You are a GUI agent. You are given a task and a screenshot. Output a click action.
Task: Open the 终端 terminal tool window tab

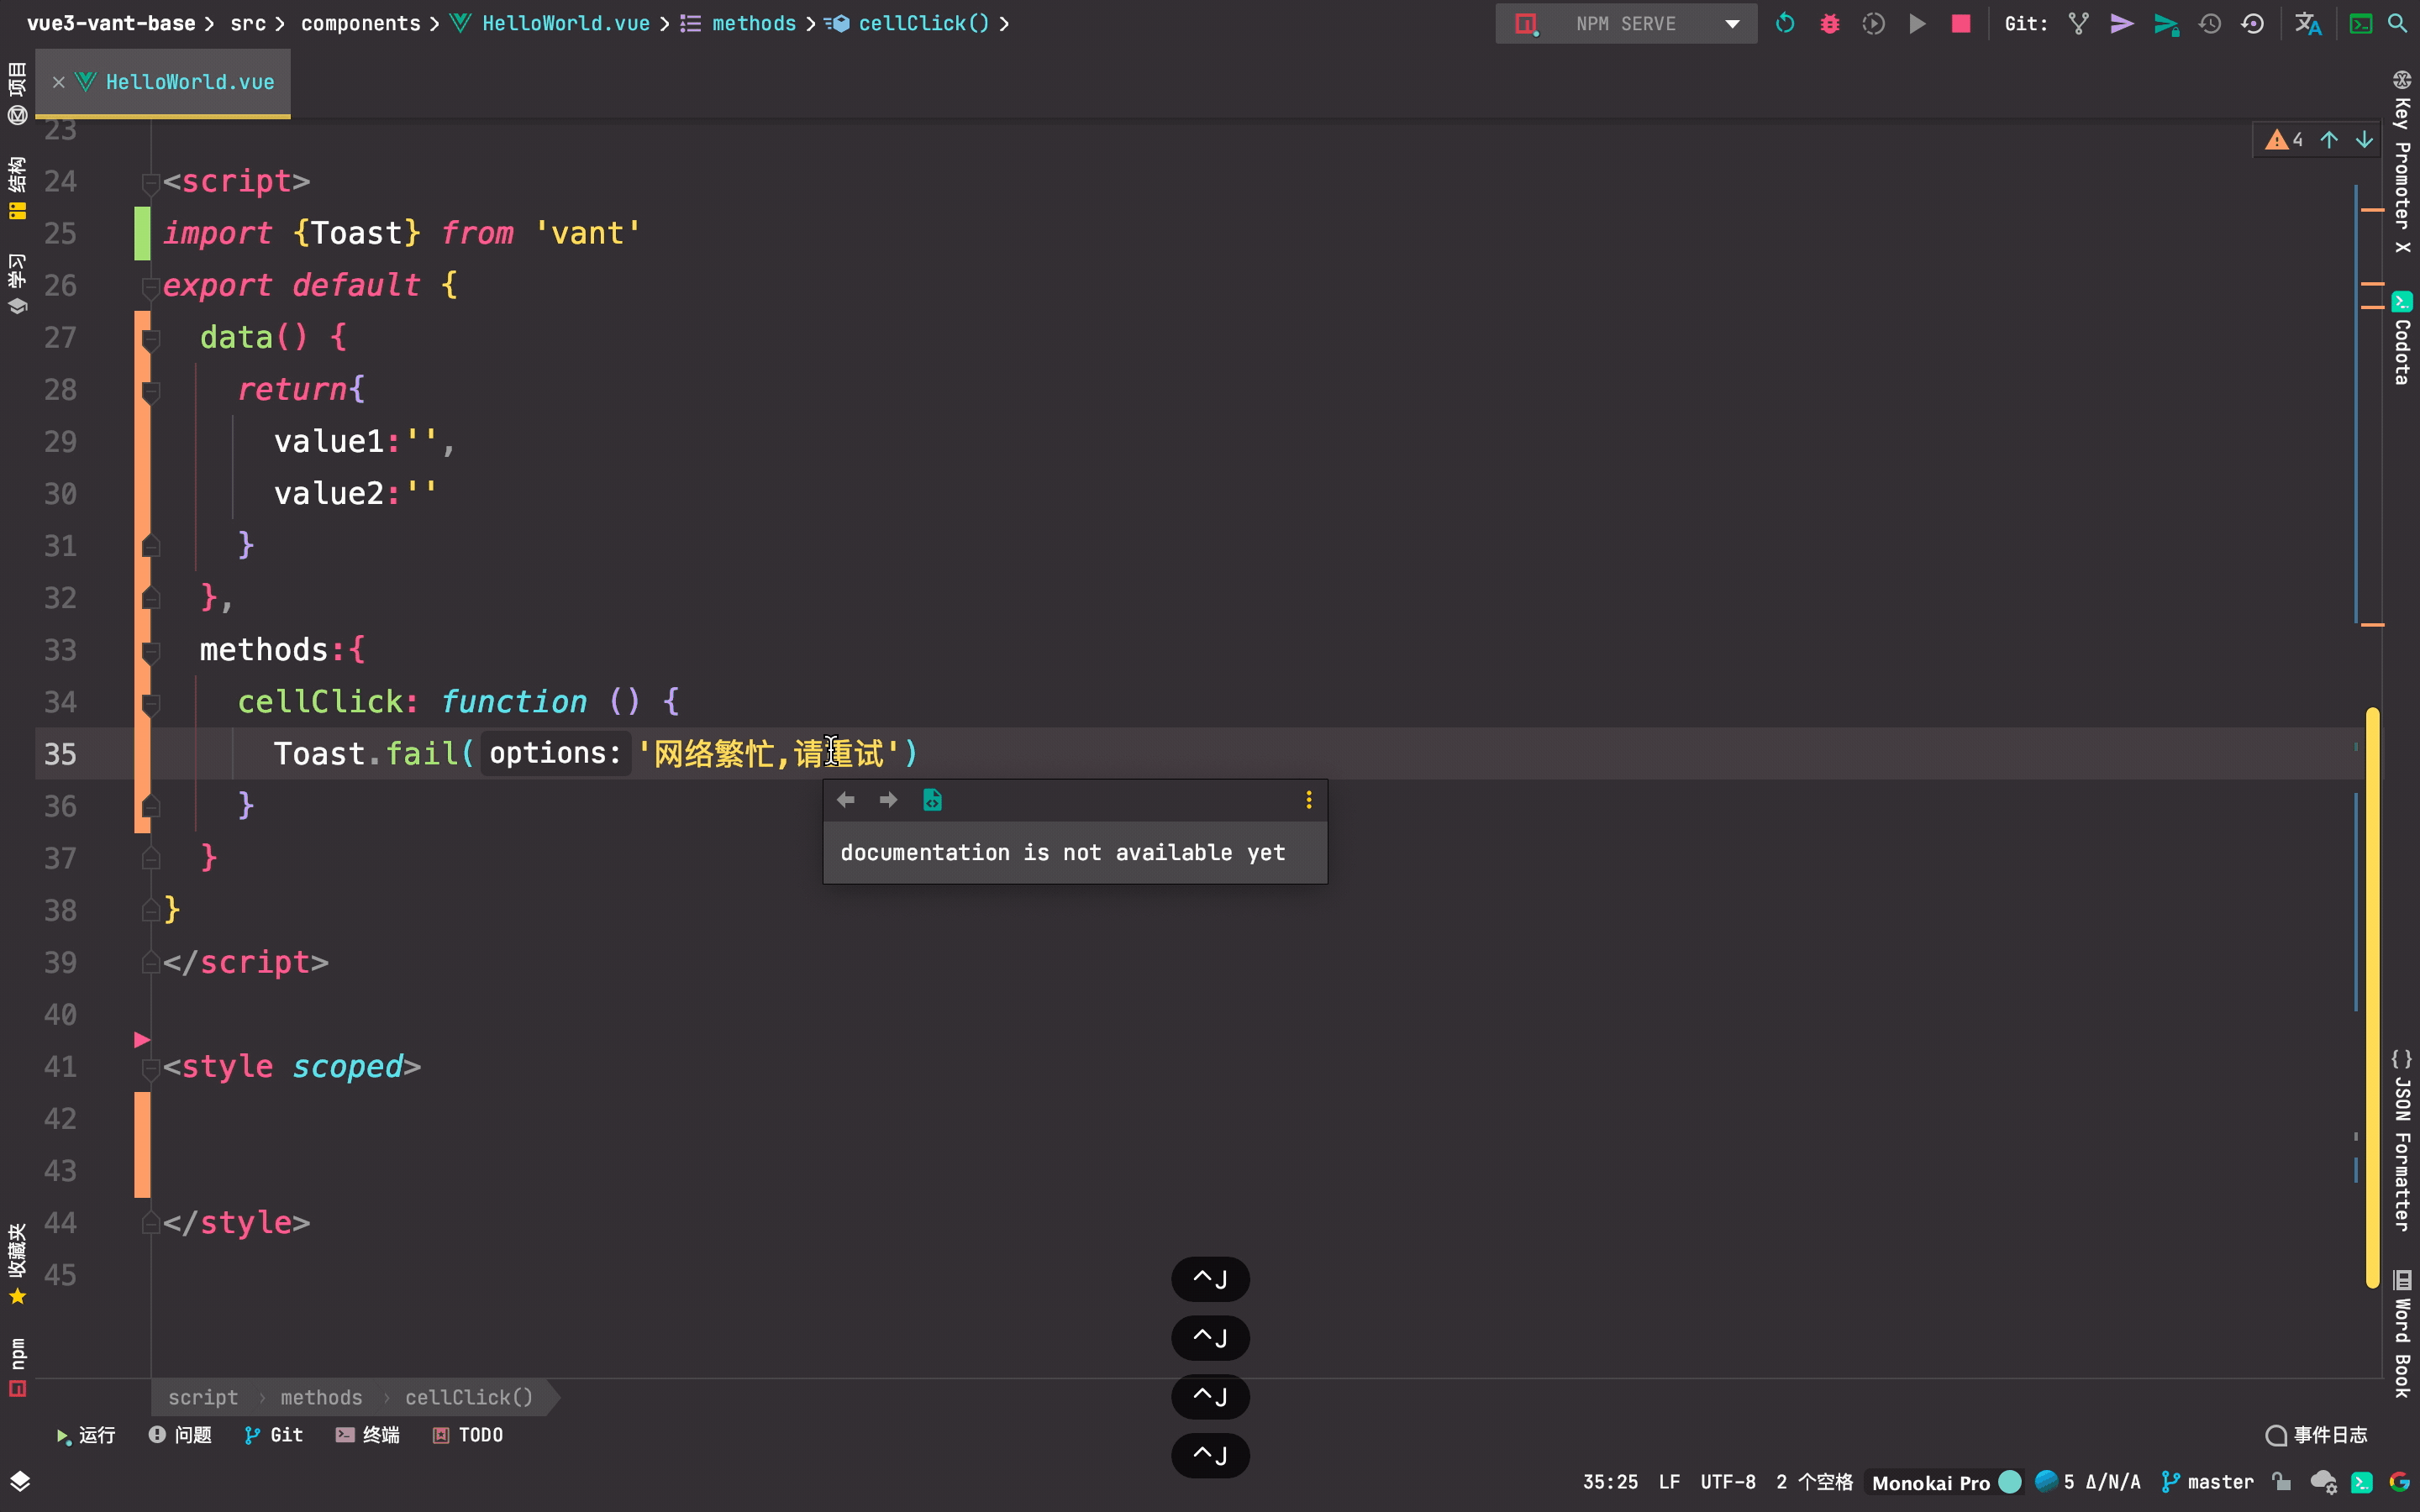(x=368, y=1435)
